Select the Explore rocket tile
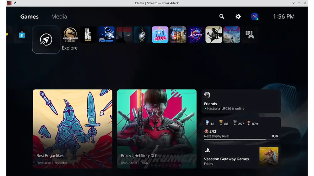Screen dimensions: 314x176 46,39
